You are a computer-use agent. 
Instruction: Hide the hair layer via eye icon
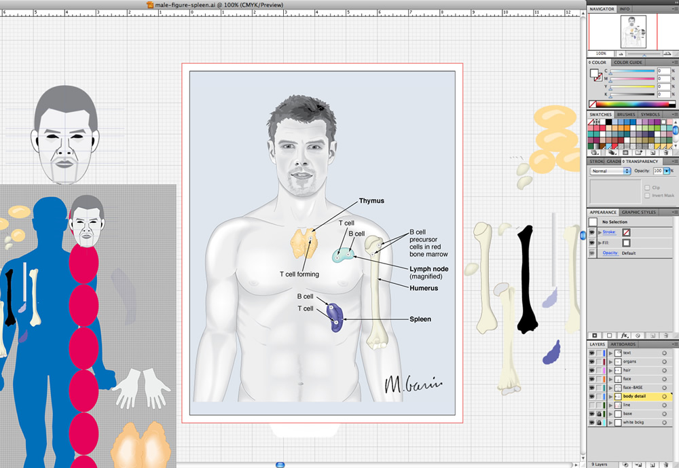591,370
